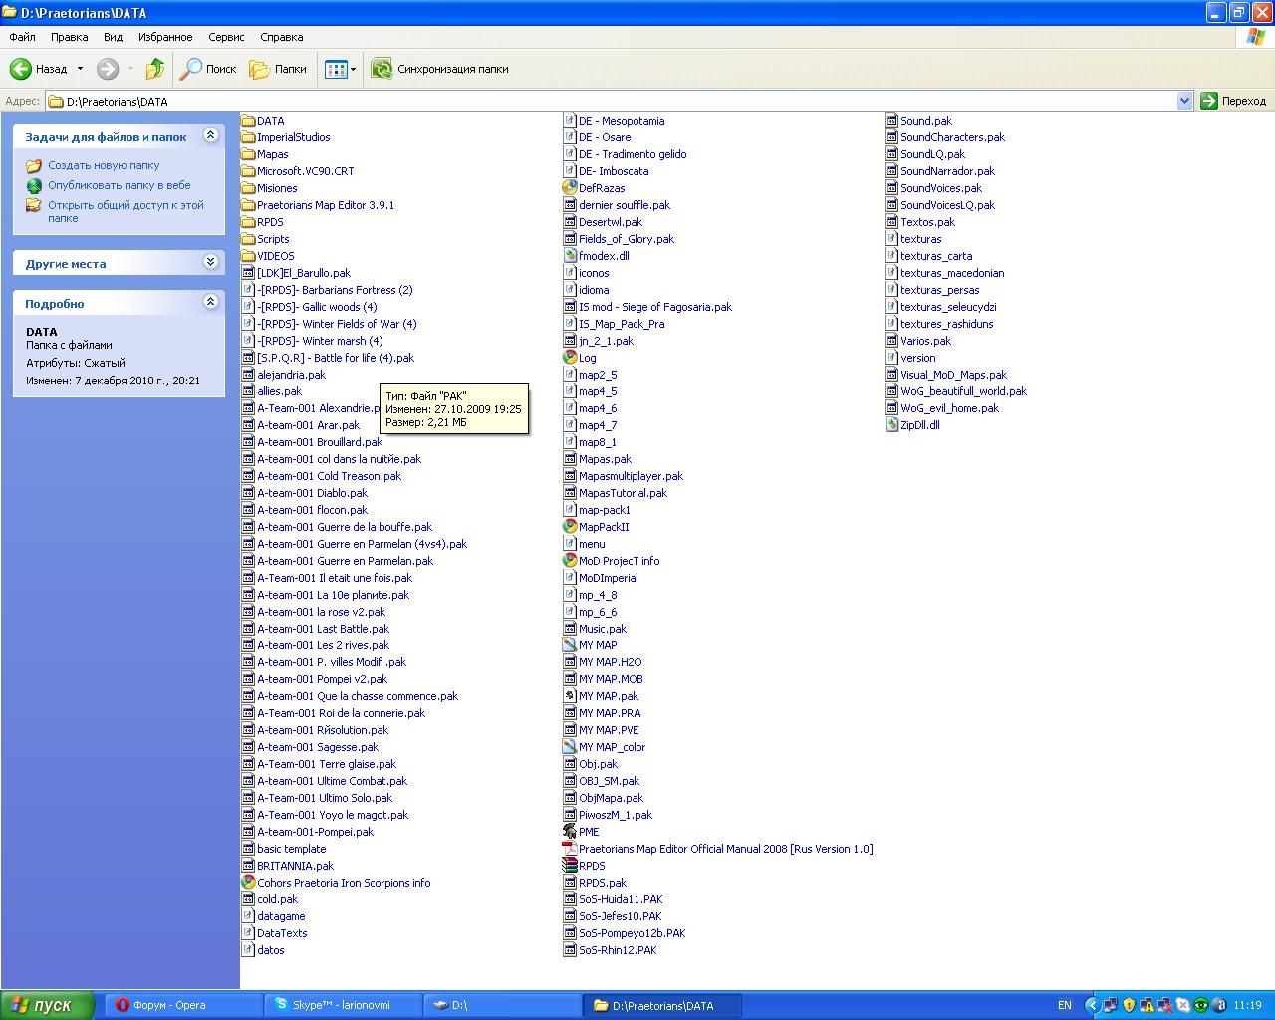This screenshot has height=1020, width=1275.
Task: Select Cohors Praetoria Iron Scorpions info icon
Action: coord(248,883)
